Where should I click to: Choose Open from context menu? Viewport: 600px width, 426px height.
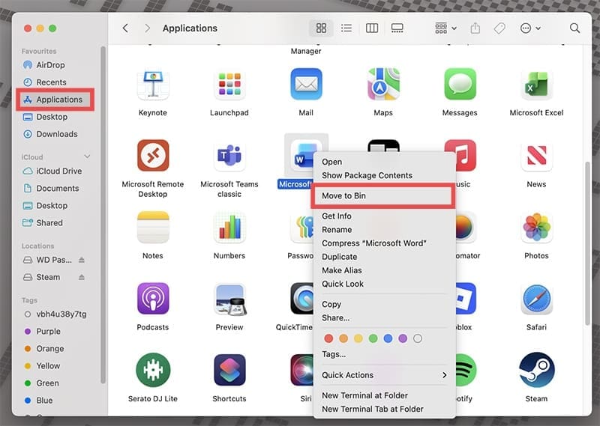[x=384, y=162]
